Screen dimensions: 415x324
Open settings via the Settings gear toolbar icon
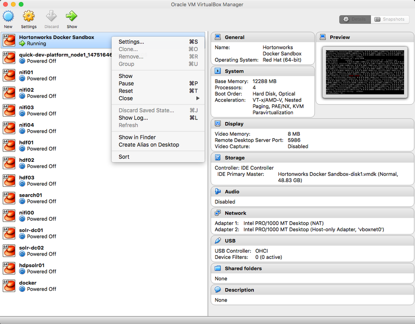pos(28,17)
